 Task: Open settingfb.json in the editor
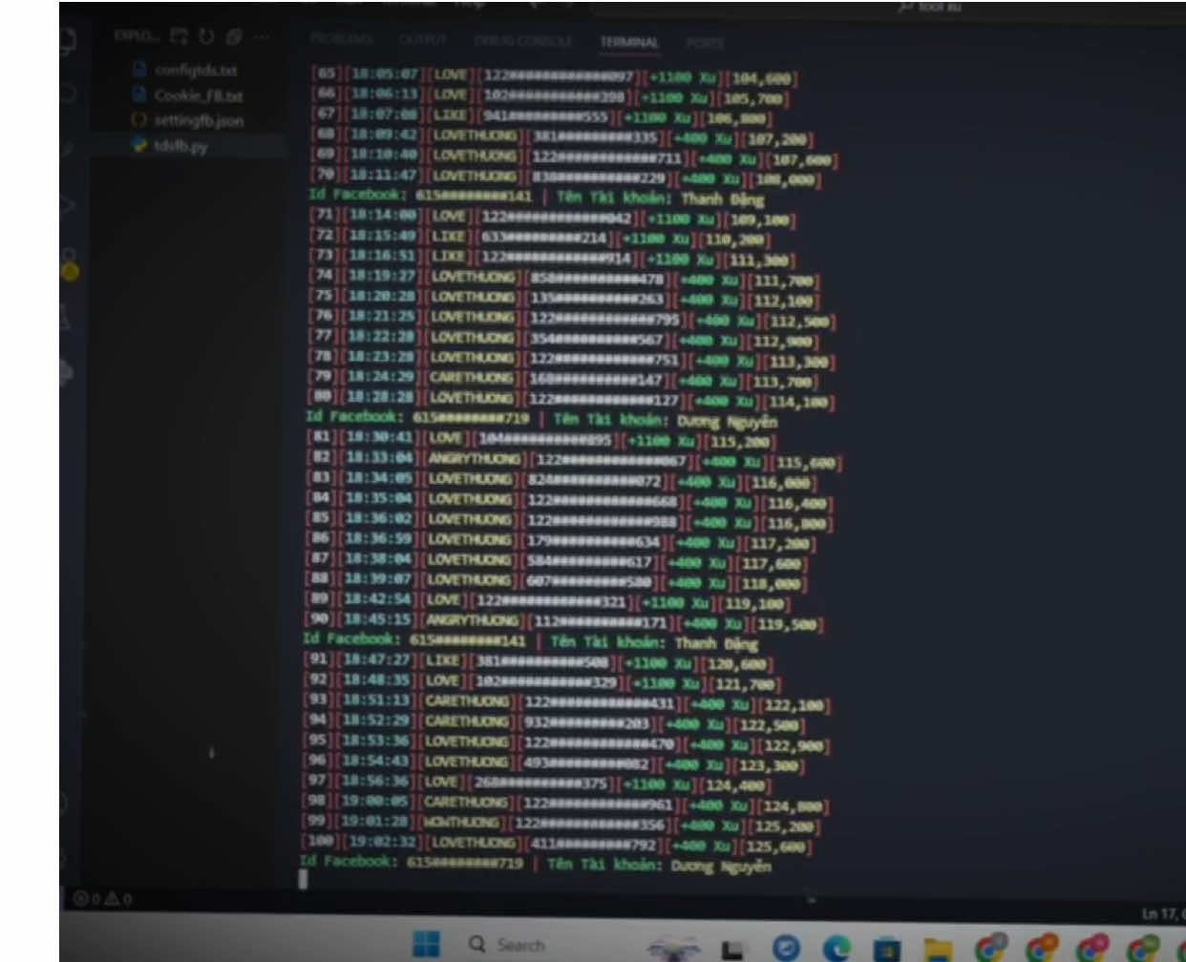tap(189, 120)
